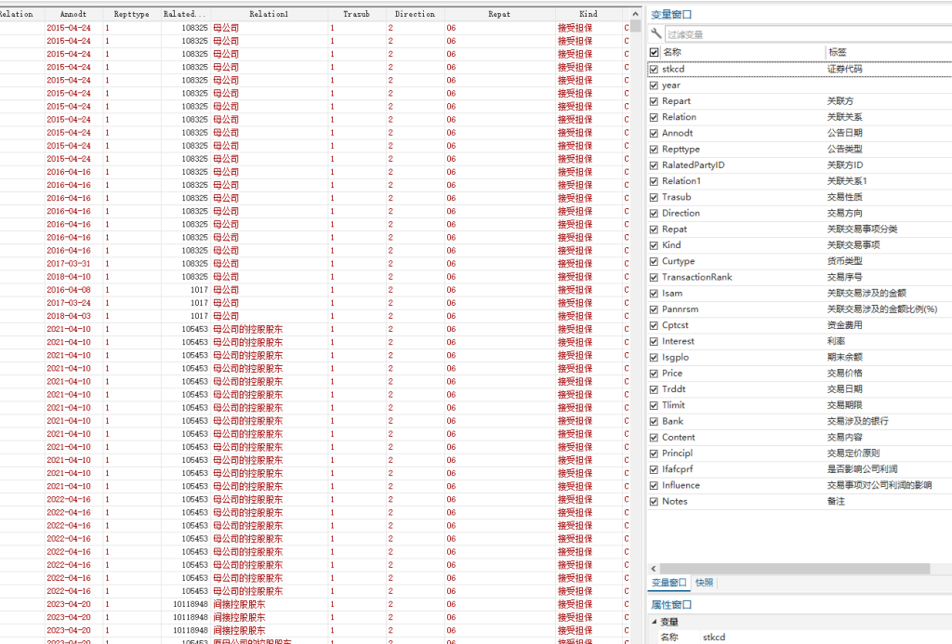Toggle the Kind variable checkbox
The height and width of the screenshot is (644, 952).
coord(654,245)
